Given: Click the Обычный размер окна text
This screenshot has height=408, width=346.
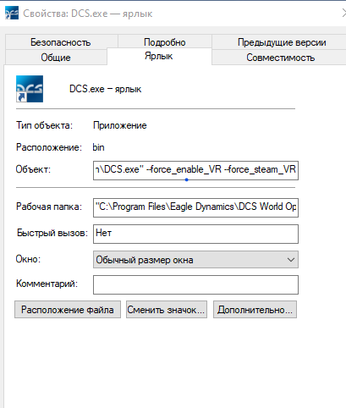Looking at the screenshot, I should (x=145, y=260).
